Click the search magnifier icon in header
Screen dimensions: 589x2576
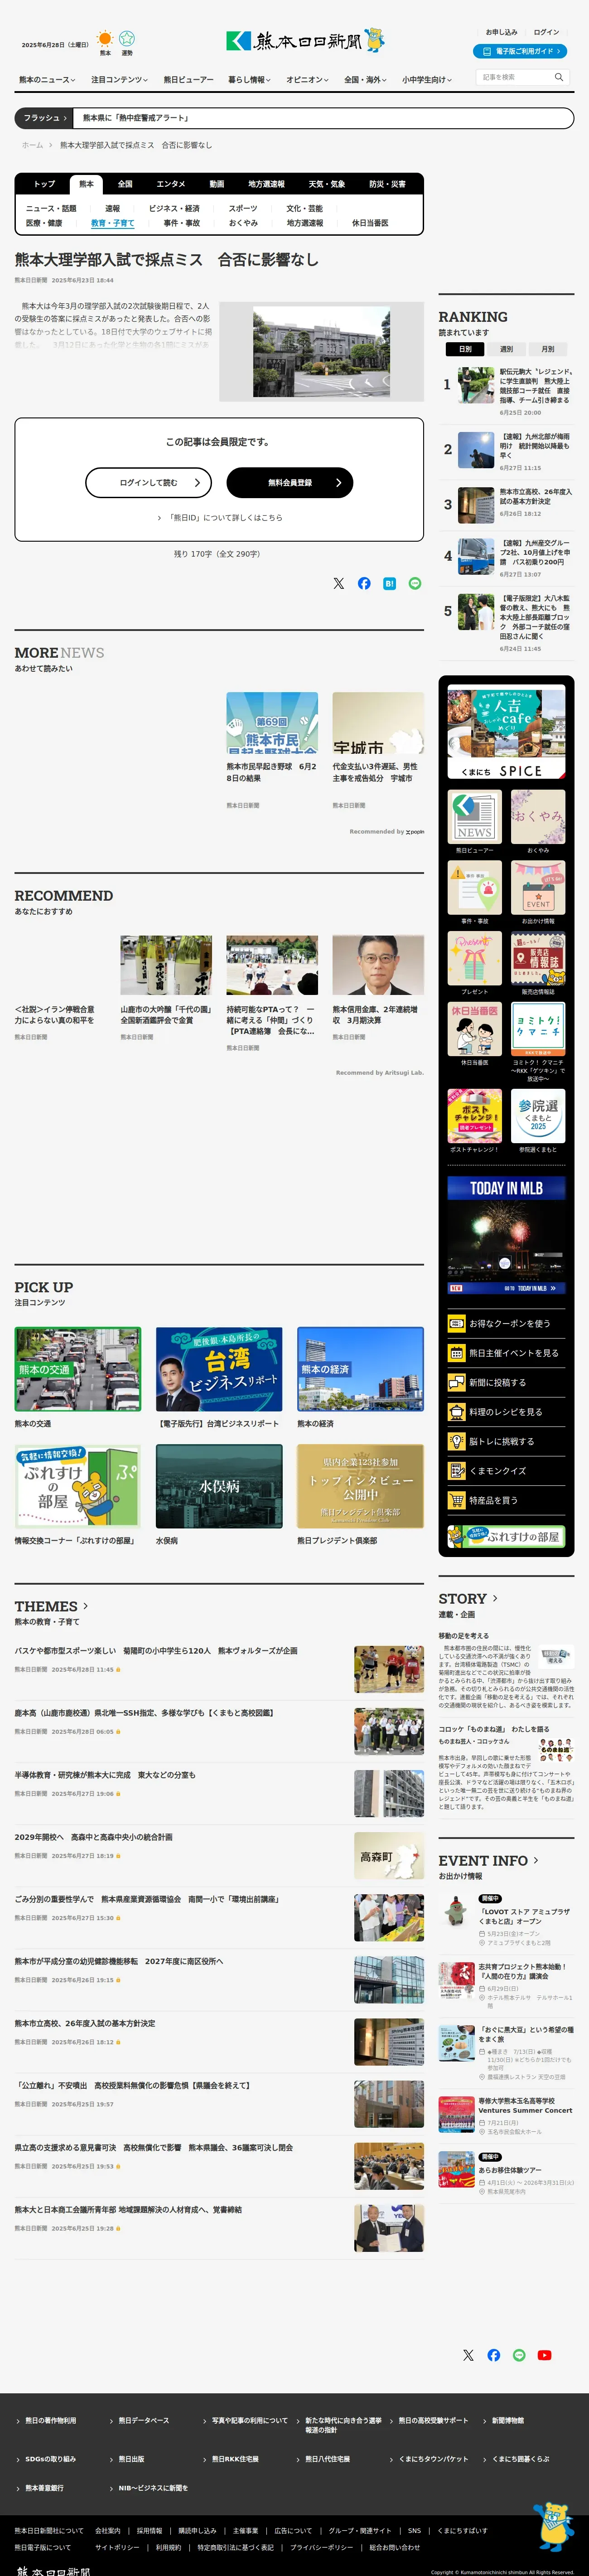tap(559, 77)
